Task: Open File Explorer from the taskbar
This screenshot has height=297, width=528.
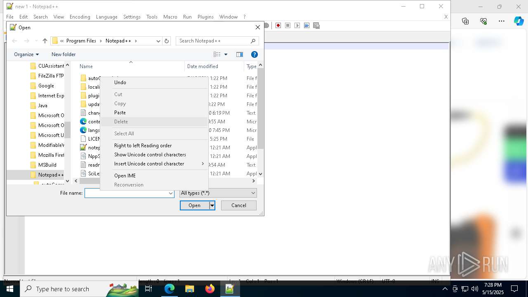Action: [x=189, y=289]
